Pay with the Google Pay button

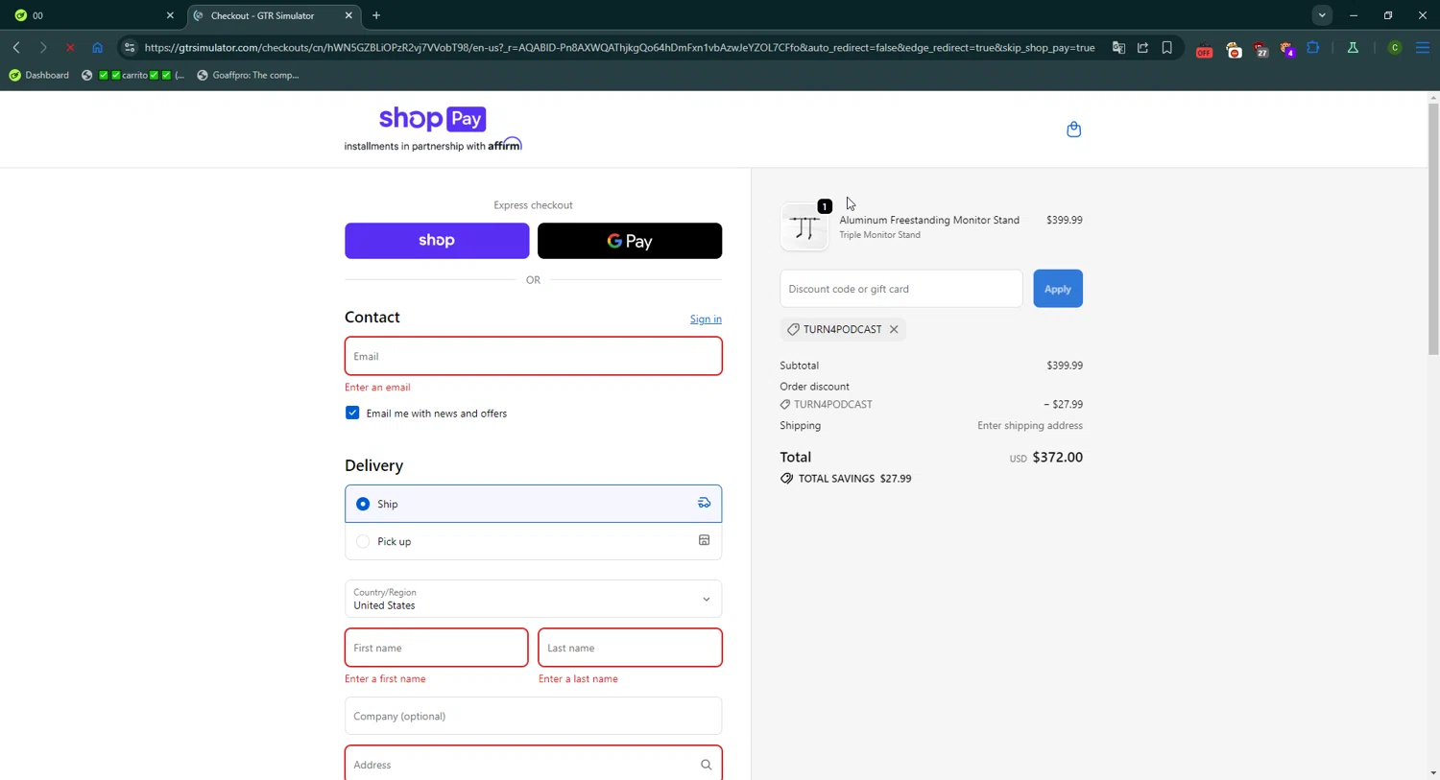[x=630, y=241]
